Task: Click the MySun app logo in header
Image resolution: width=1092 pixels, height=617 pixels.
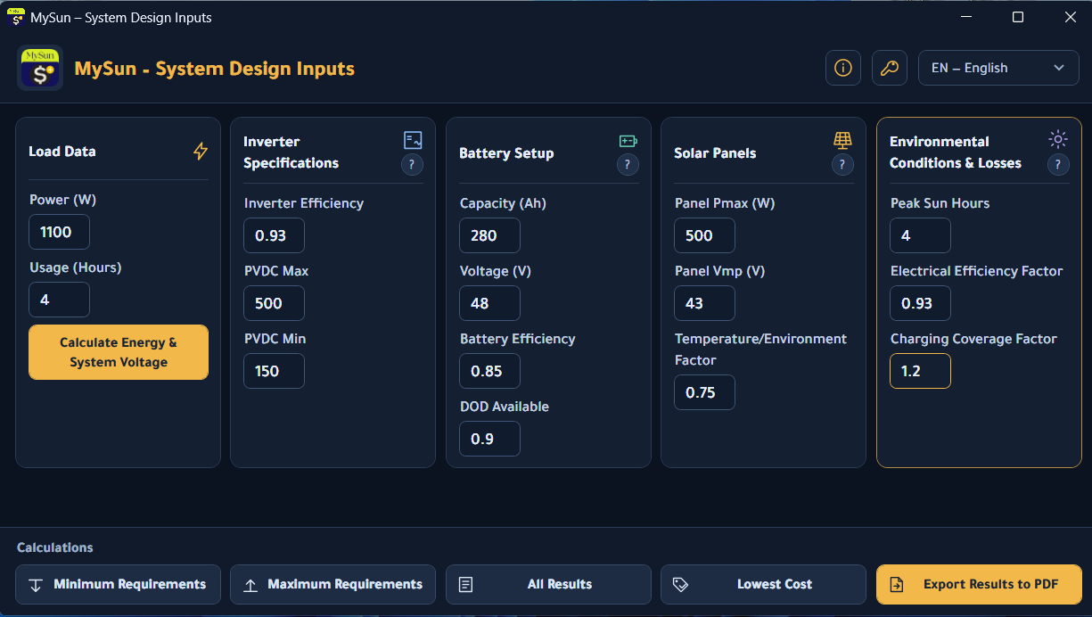Action: (x=40, y=68)
